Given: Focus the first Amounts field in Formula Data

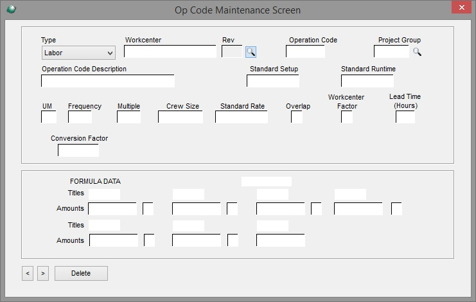Looking at the screenshot, I should tap(112, 209).
